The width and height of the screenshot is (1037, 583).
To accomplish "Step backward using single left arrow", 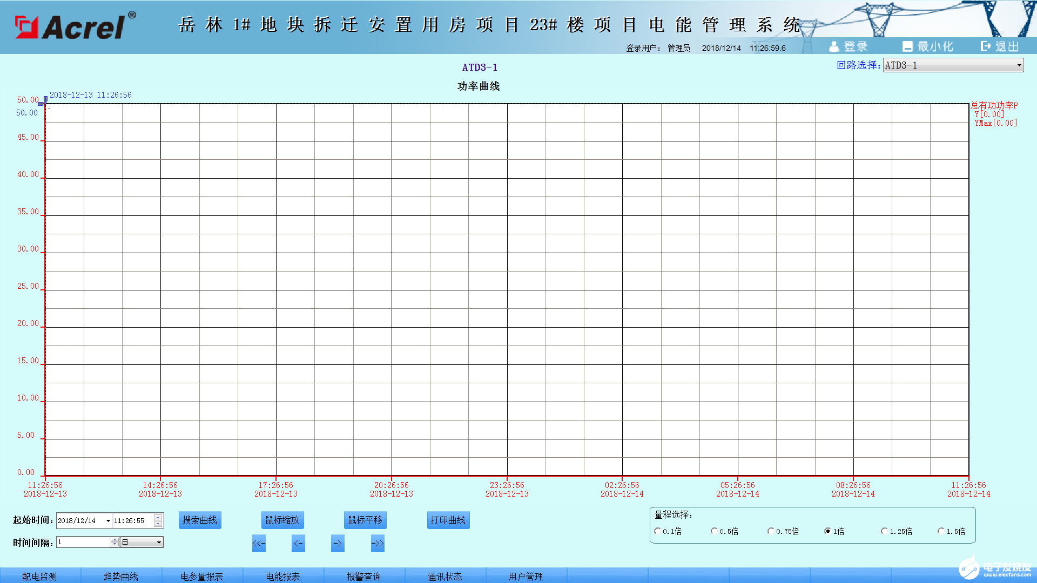I will click(x=298, y=544).
